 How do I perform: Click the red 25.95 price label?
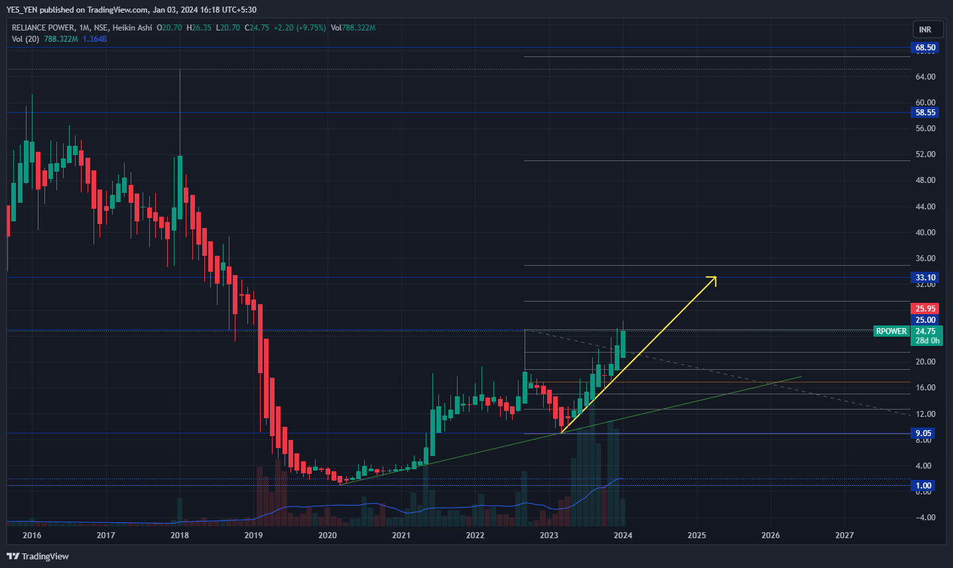(x=925, y=309)
